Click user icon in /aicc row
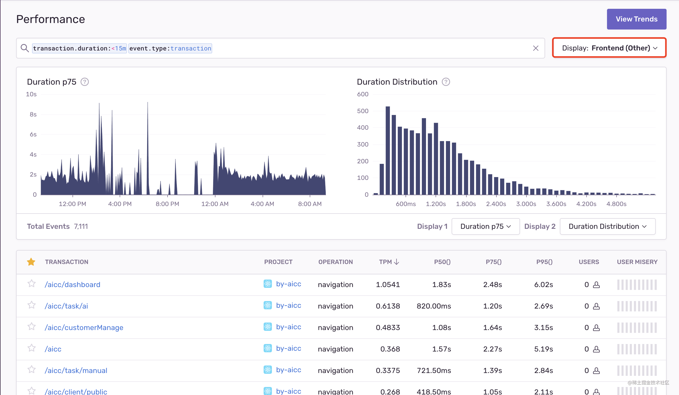679x395 pixels. [596, 349]
